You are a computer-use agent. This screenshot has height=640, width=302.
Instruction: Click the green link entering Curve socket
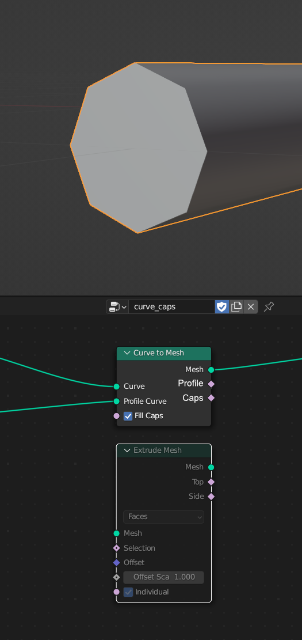pyautogui.click(x=57, y=373)
